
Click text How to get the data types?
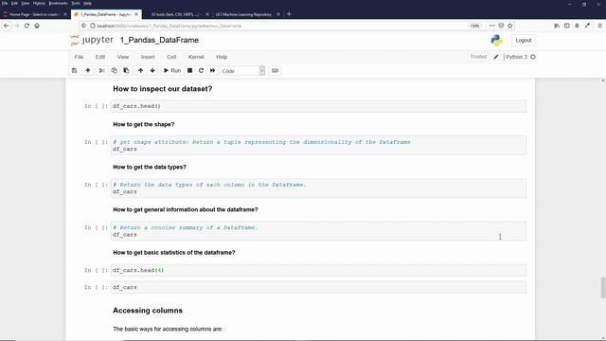(150, 167)
